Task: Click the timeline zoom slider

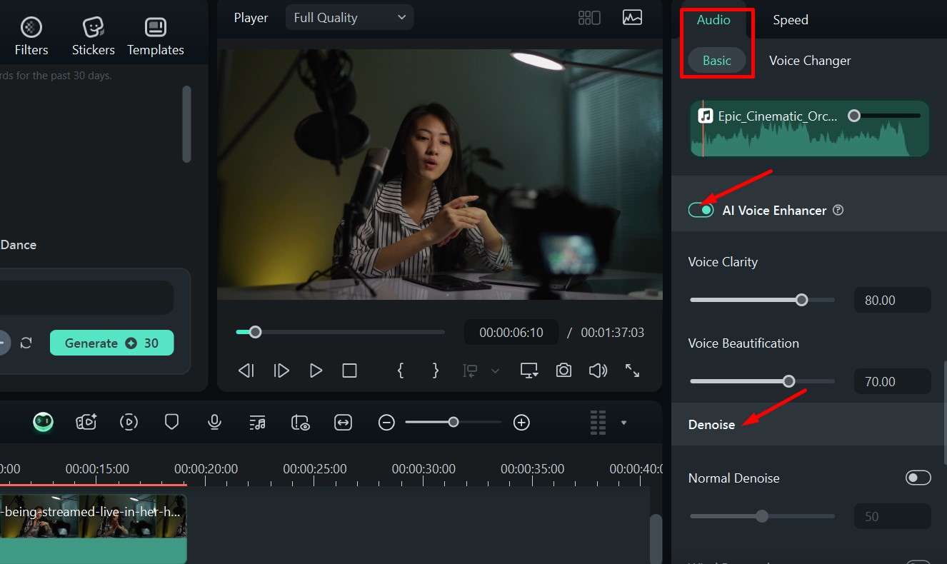Action: click(x=453, y=423)
